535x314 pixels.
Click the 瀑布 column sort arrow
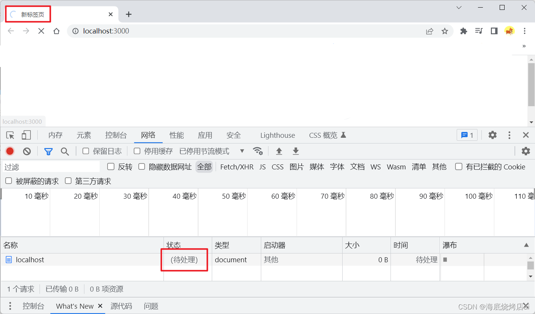click(526, 245)
